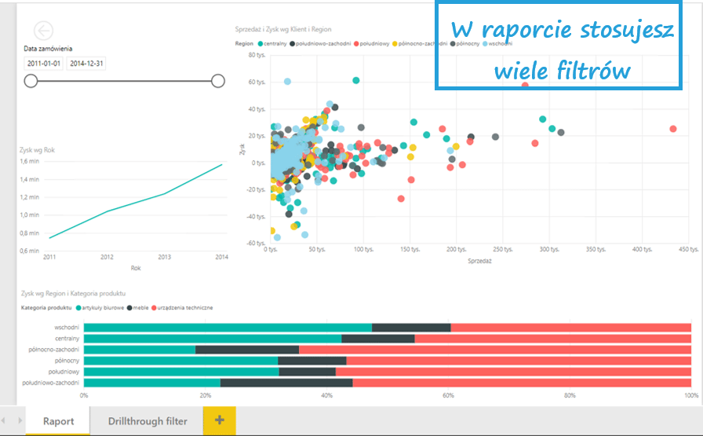703x436 pixels.
Task: Click the left handle of the date slider
Action: tap(31, 80)
